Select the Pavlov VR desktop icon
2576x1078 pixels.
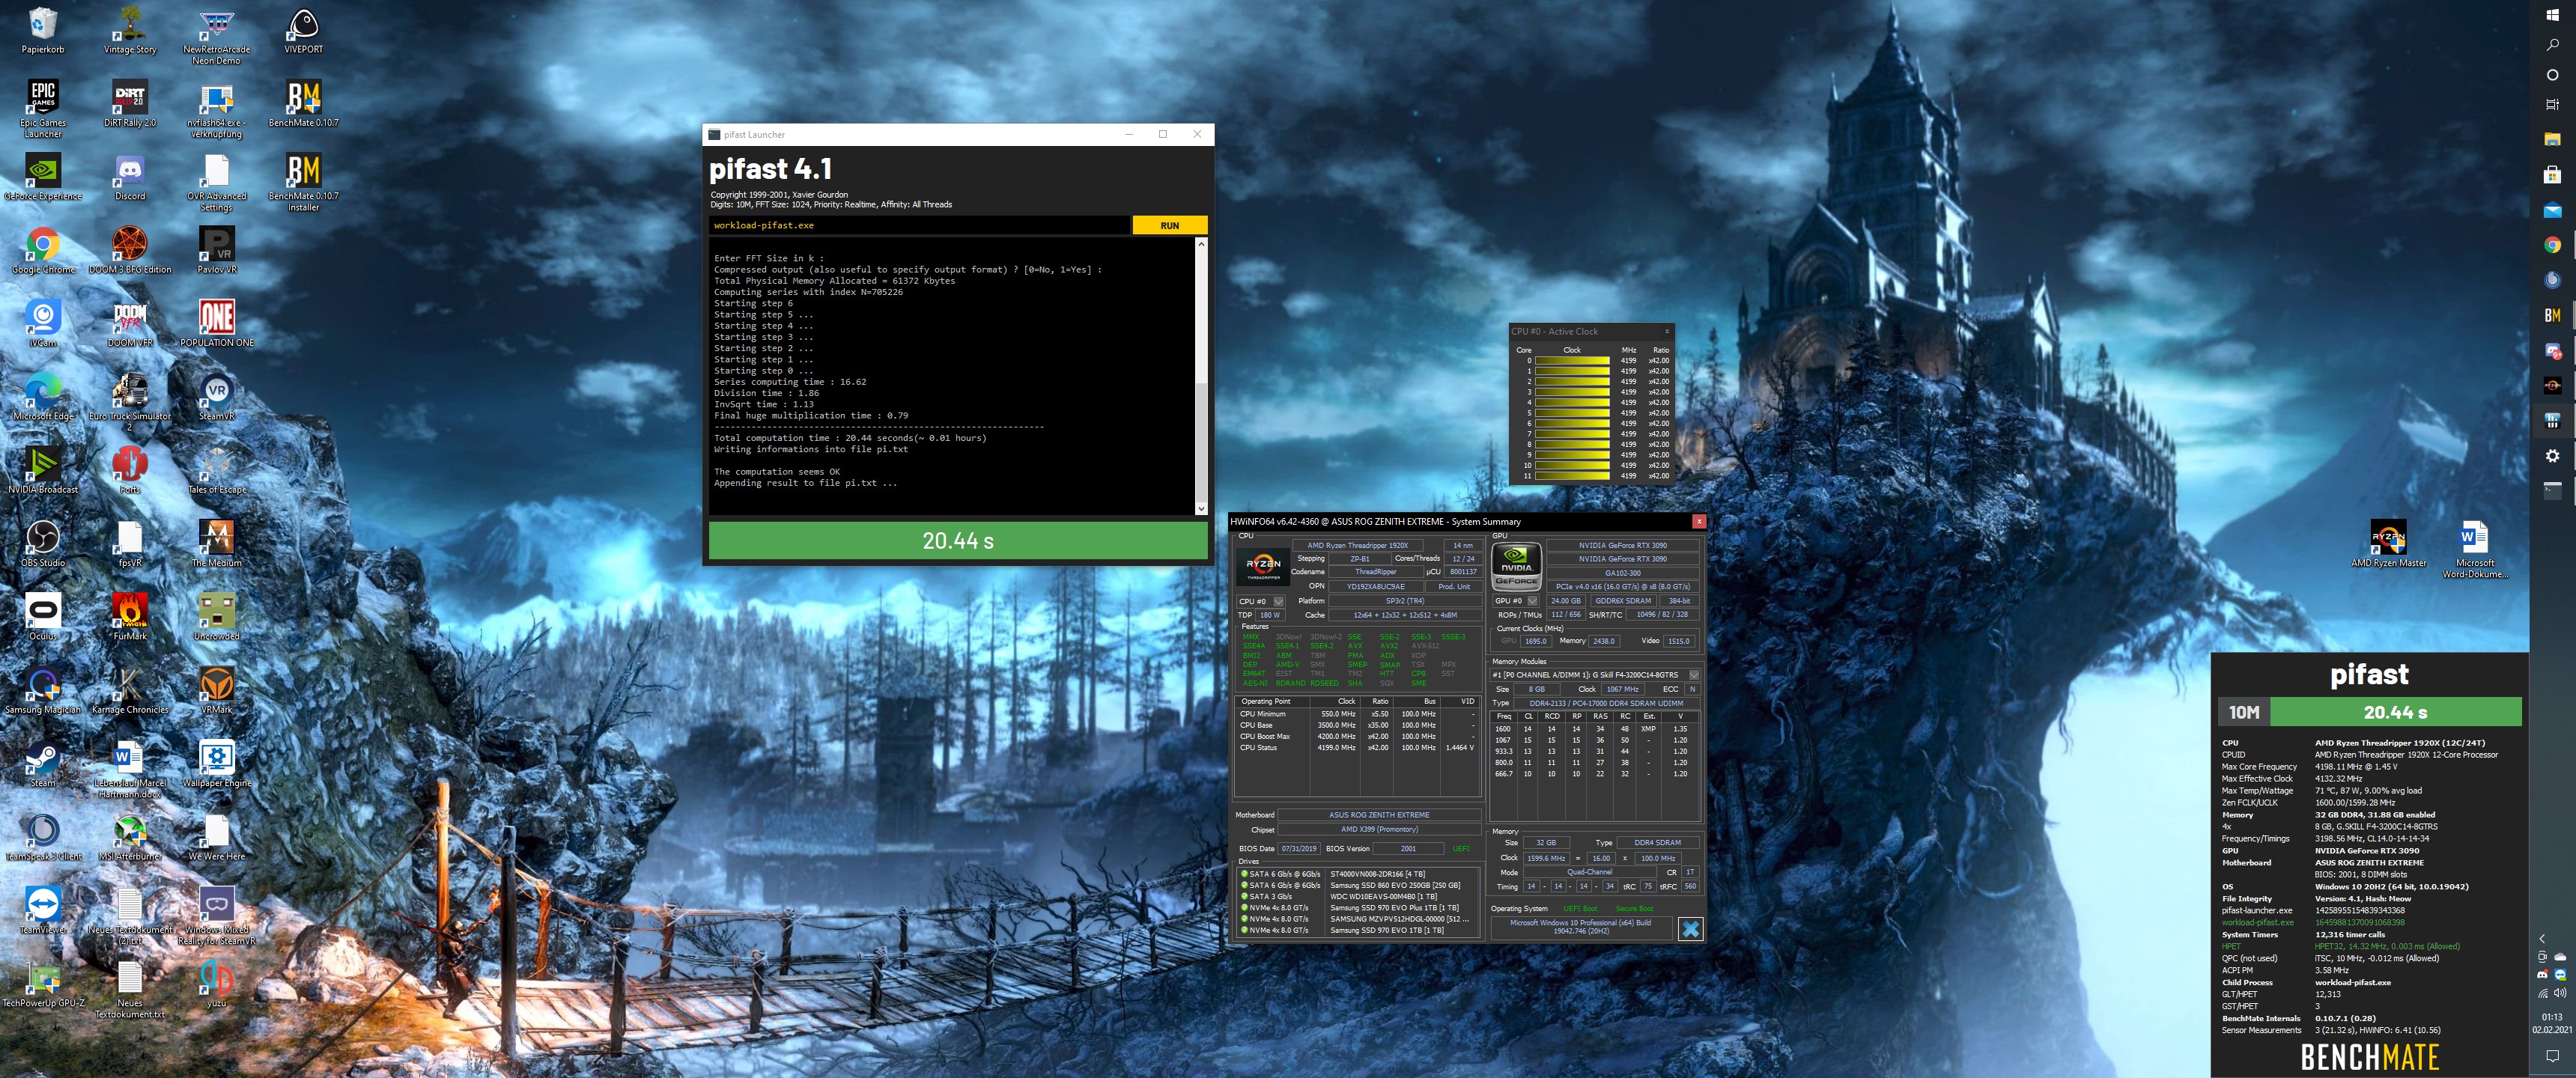click(x=217, y=250)
